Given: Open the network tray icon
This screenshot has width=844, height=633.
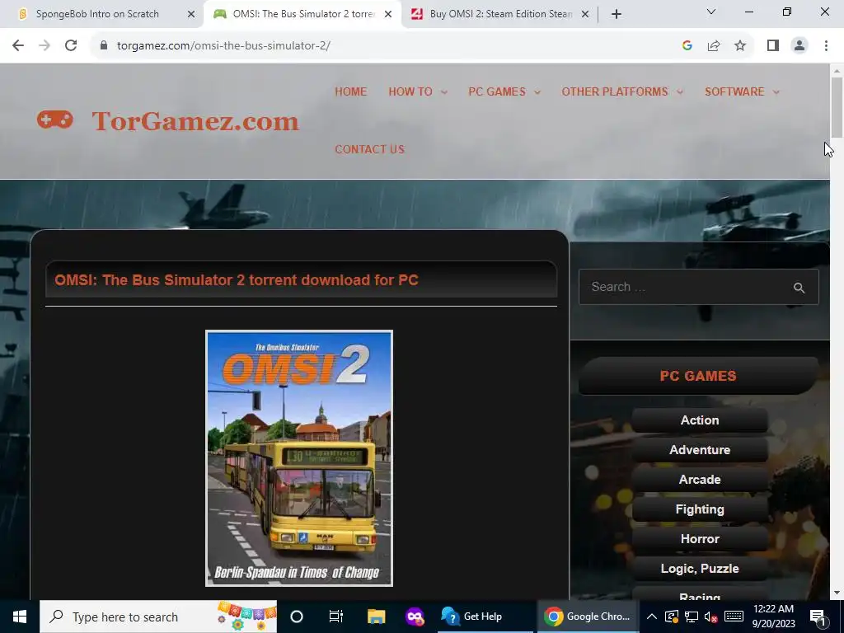Looking at the screenshot, I should point(692,617).
